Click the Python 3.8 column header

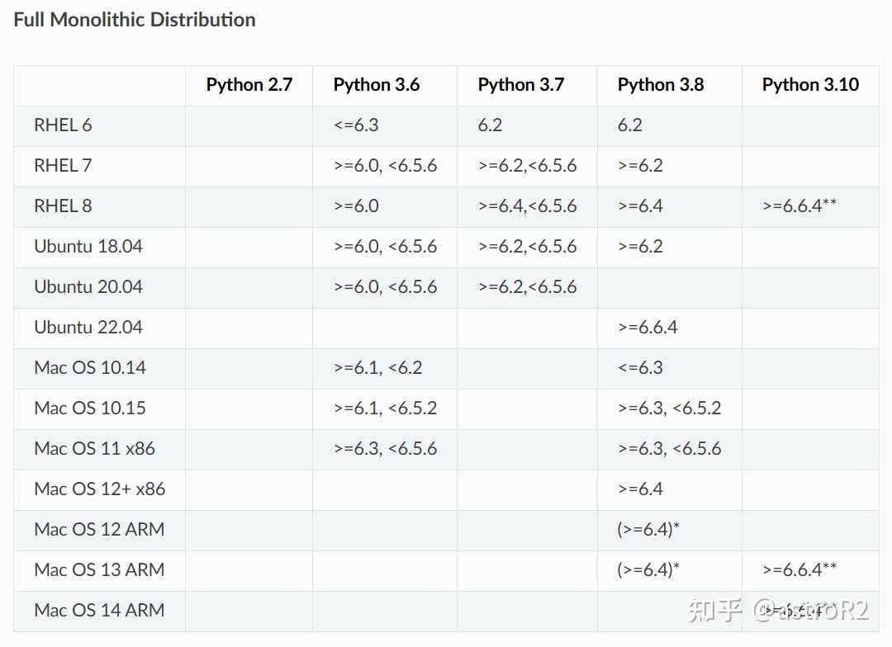pos(660,85)
